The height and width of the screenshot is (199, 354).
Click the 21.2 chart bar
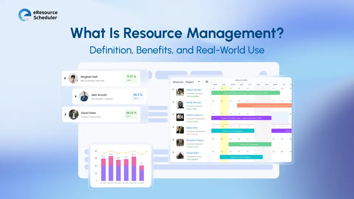pos(141,173)
